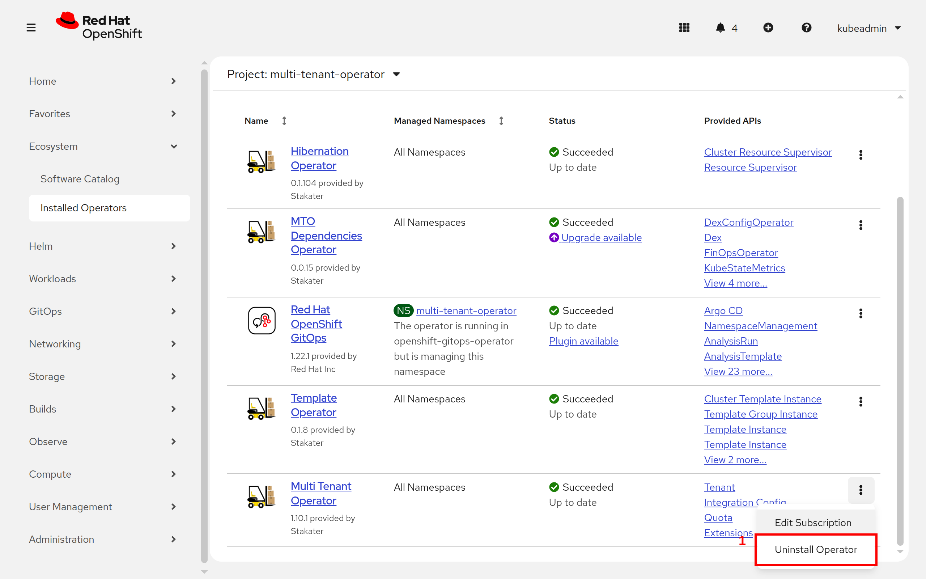Select Uninstall Operator from the menu
Screen dimensions: 926x579
point(816,550)
